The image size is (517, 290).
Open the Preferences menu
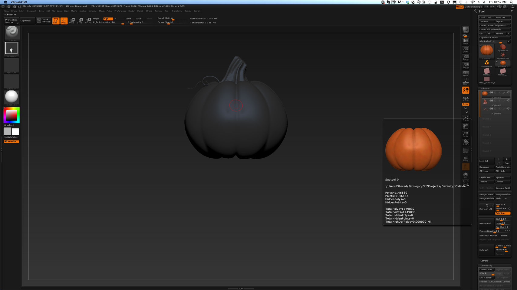(x=120, y=11)
